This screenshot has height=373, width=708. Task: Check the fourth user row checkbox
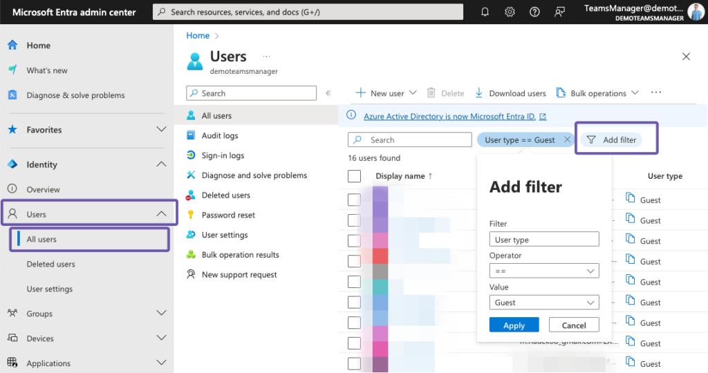tap(355, 261)
